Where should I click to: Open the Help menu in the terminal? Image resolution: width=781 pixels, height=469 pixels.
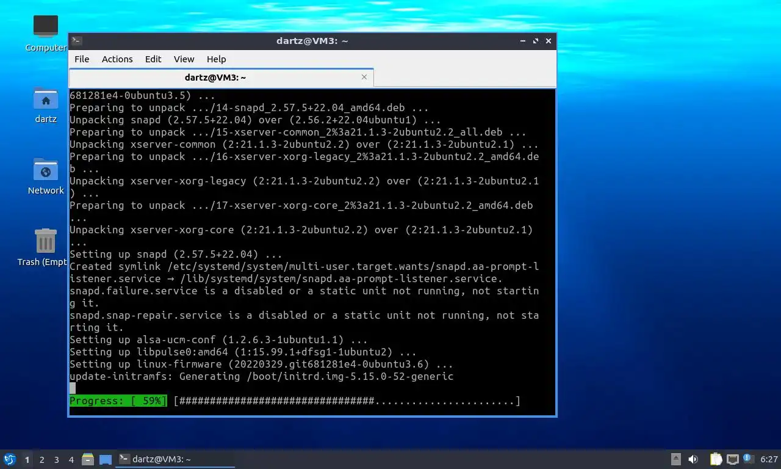tap(216, 59)
